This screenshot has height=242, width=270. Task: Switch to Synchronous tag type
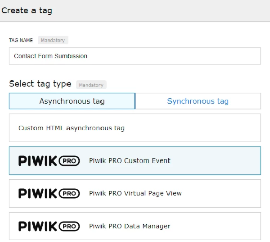[x=198, y=101]
